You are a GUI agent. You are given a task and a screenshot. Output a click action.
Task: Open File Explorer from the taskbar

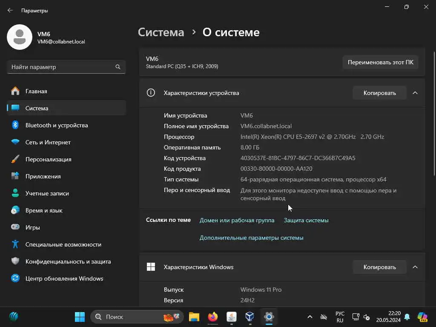point(194,317)
